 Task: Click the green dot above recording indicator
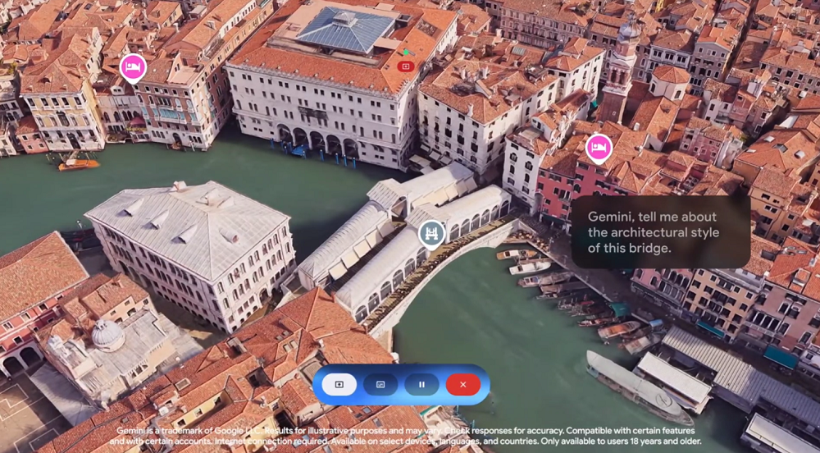[x=405, y=53]
